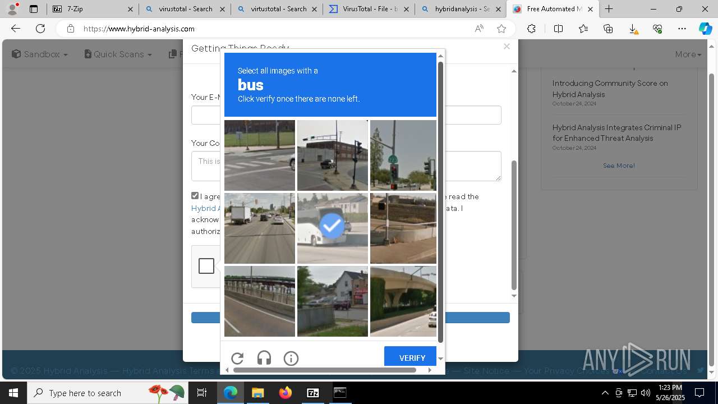Click the See More! news link

click(619, 166)
